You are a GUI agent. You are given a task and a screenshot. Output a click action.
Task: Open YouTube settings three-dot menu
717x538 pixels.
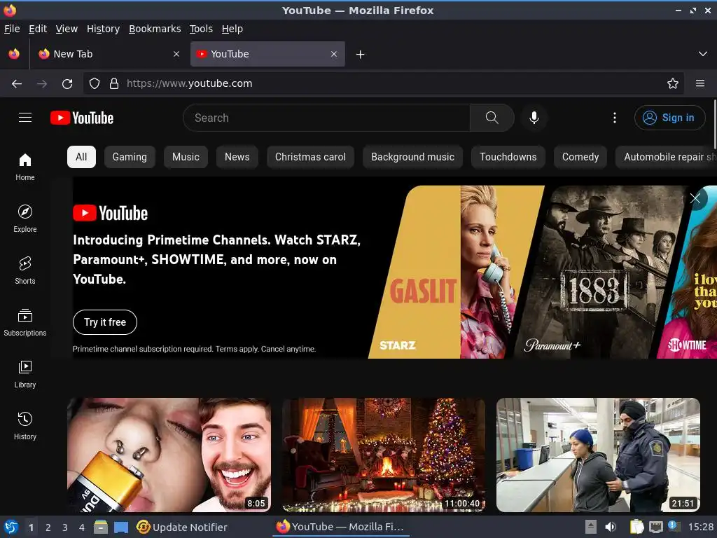615,118
